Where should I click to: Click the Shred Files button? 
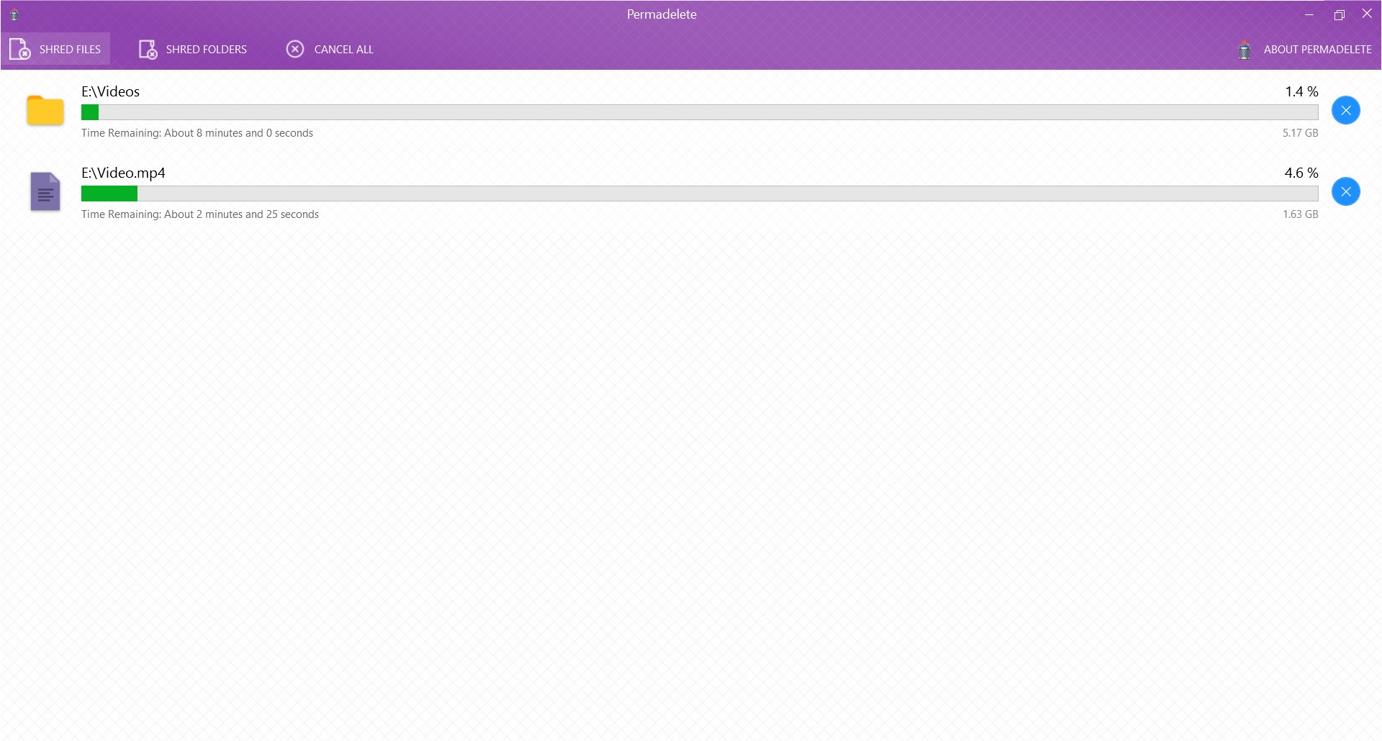tap(56, 49)
